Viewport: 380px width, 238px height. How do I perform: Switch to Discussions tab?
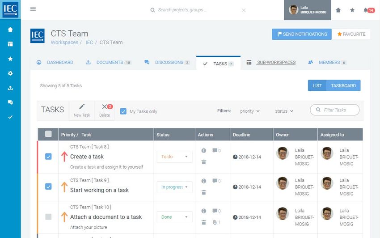pos(167,63)
